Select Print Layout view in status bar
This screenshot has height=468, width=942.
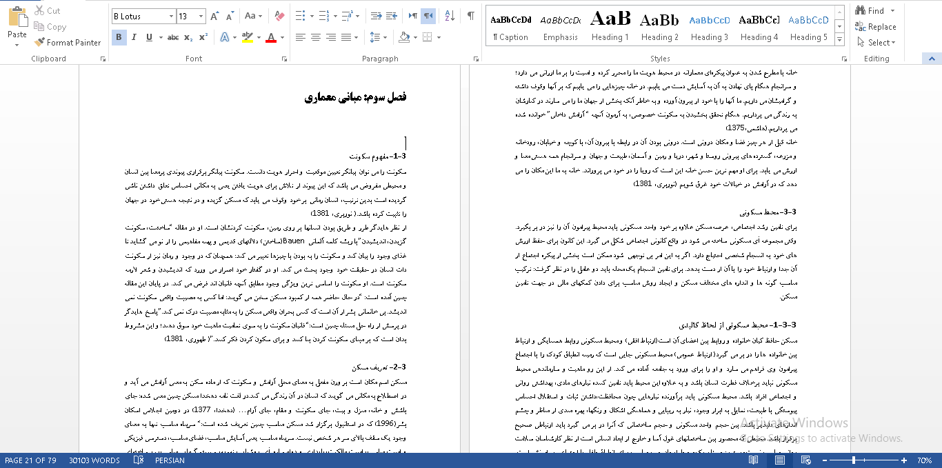[x=780, y=460]
